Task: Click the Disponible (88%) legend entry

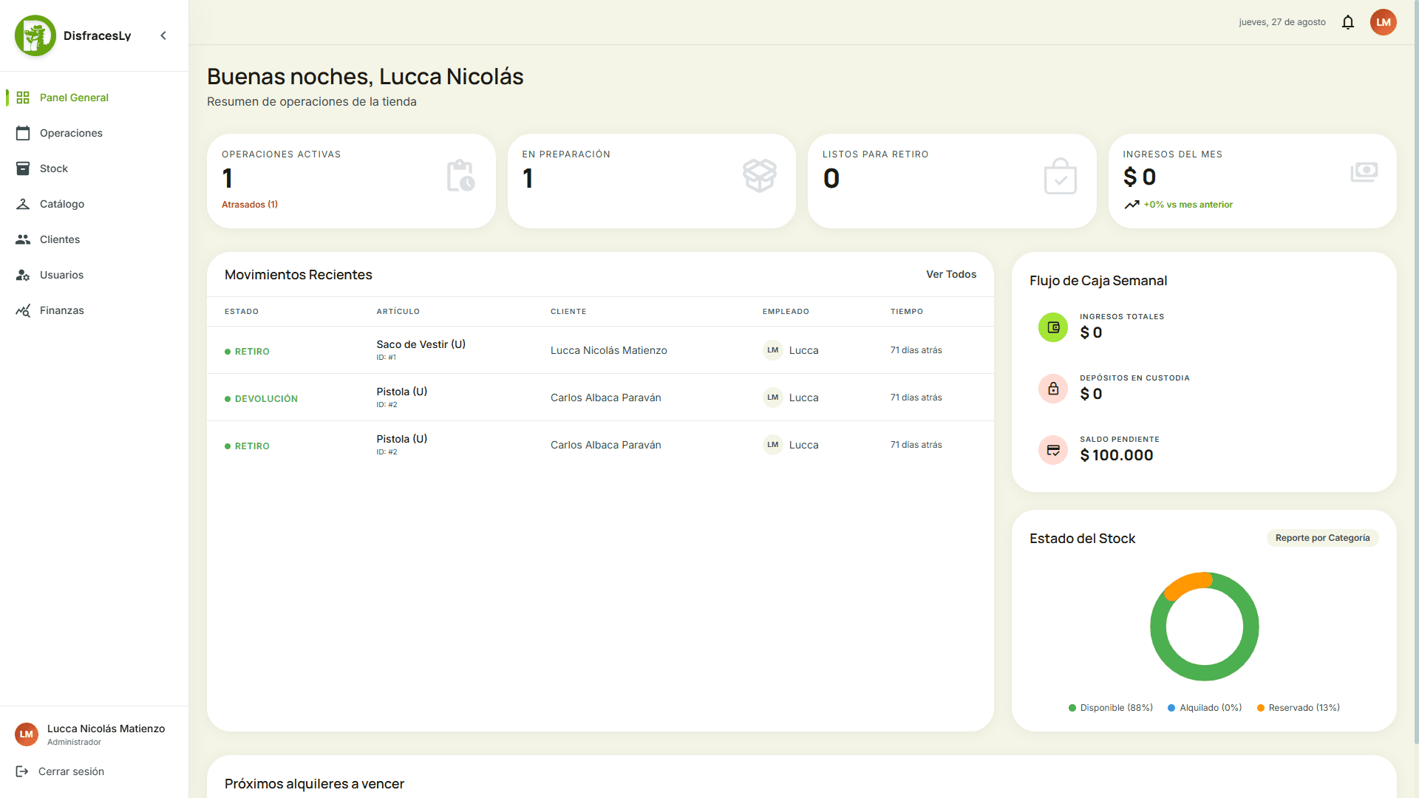Action: pyautogui.click(x=1111, y=708)
